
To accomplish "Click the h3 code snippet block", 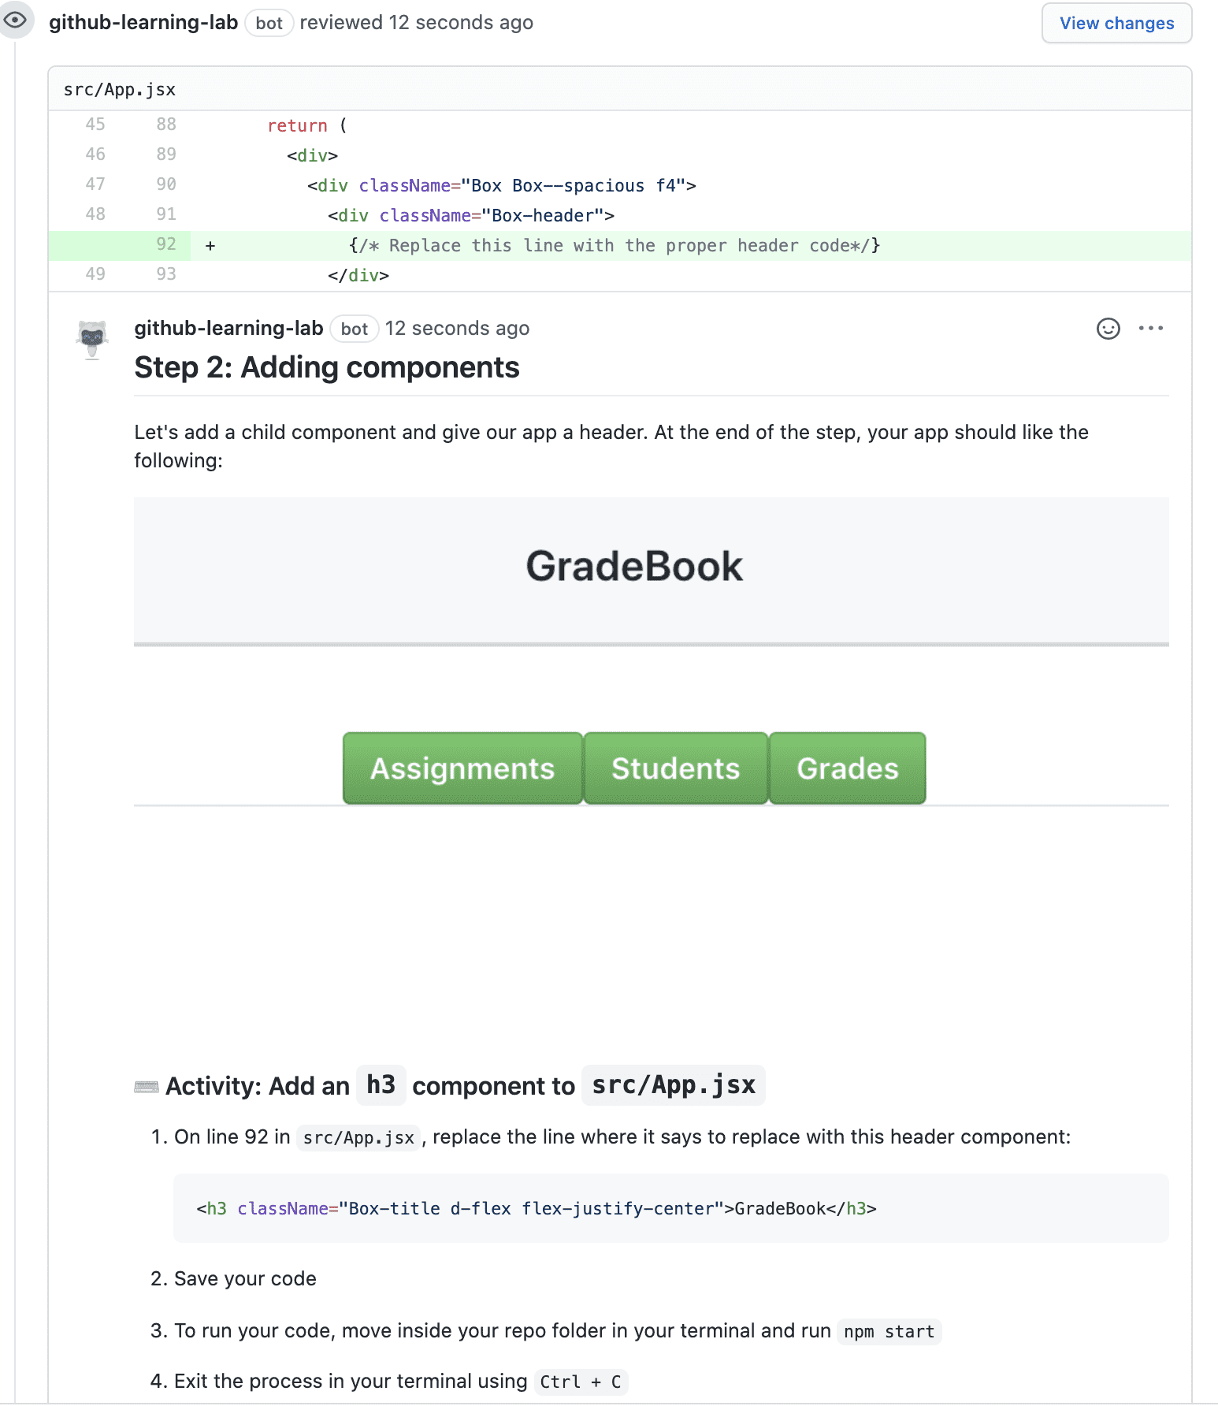I will click(670, 1208).
